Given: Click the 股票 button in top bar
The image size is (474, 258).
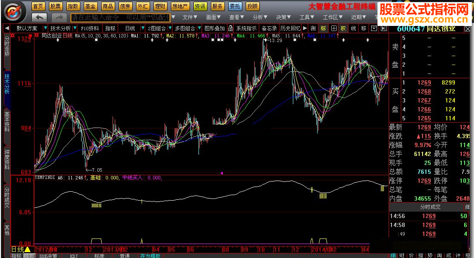Looking at the screenshot, I should (x=55, y=6).
